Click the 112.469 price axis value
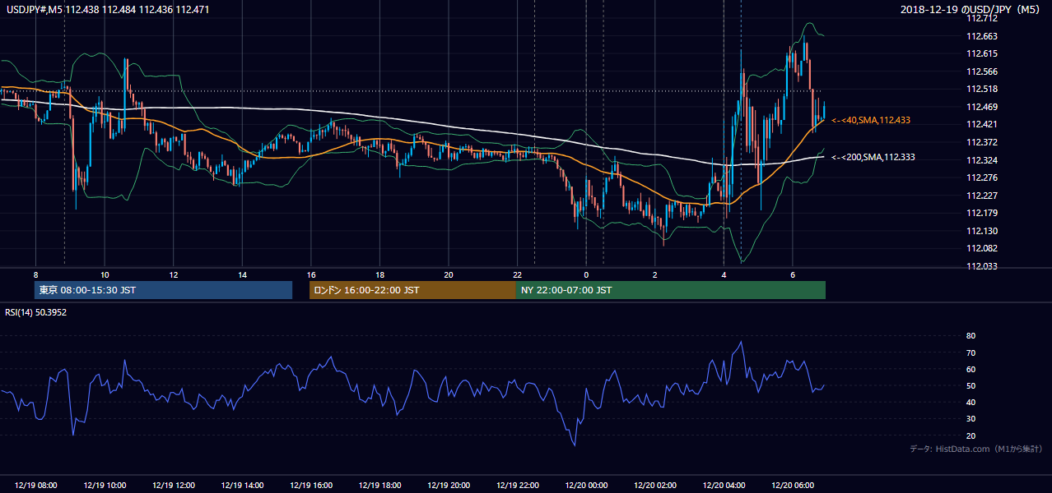Viewport: 1052px width, 493px height. 982,107
